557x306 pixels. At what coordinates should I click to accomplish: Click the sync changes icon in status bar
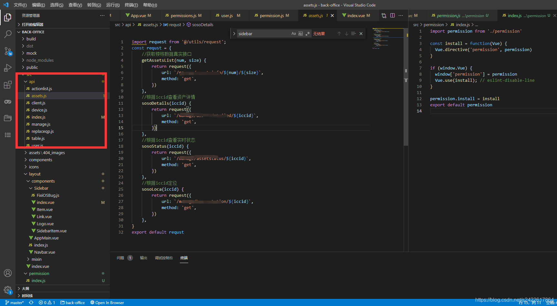31,303
